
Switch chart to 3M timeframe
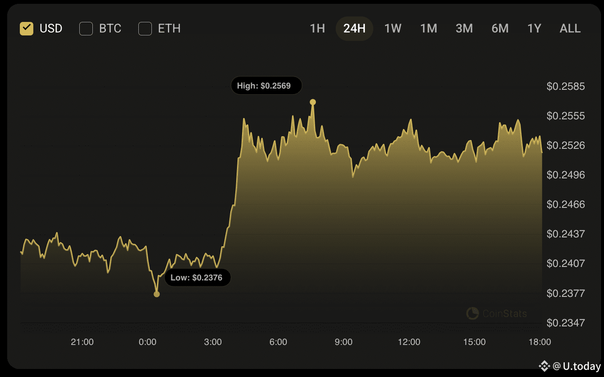[464, 29]
